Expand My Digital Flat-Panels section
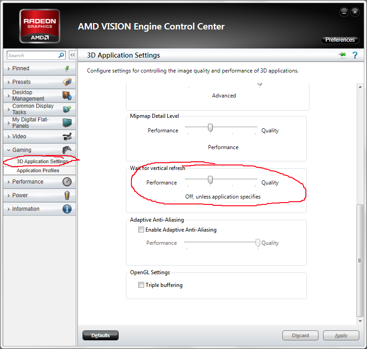 (39, 123)
